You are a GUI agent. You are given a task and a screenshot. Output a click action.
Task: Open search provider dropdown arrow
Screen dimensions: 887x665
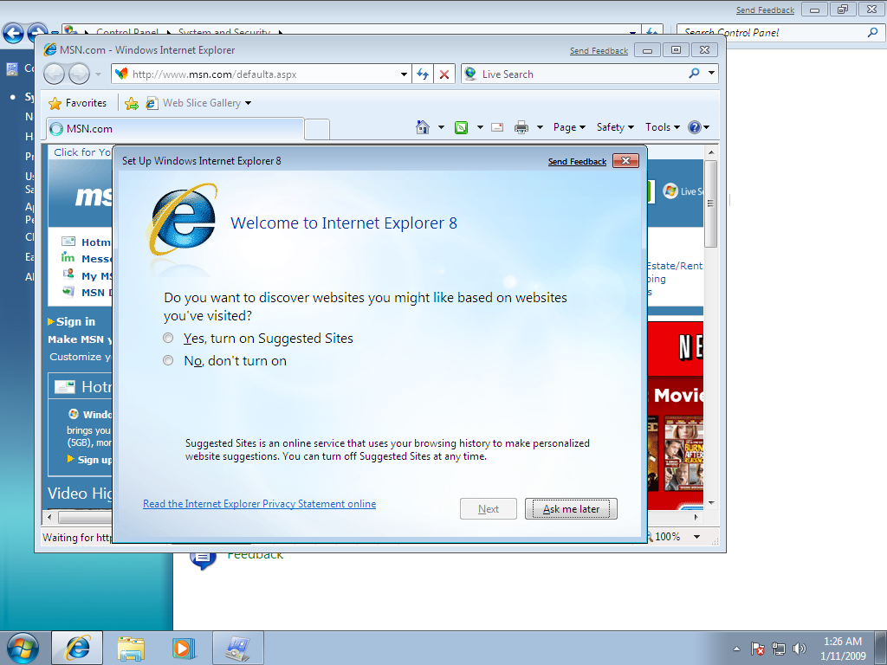[712, 74]
